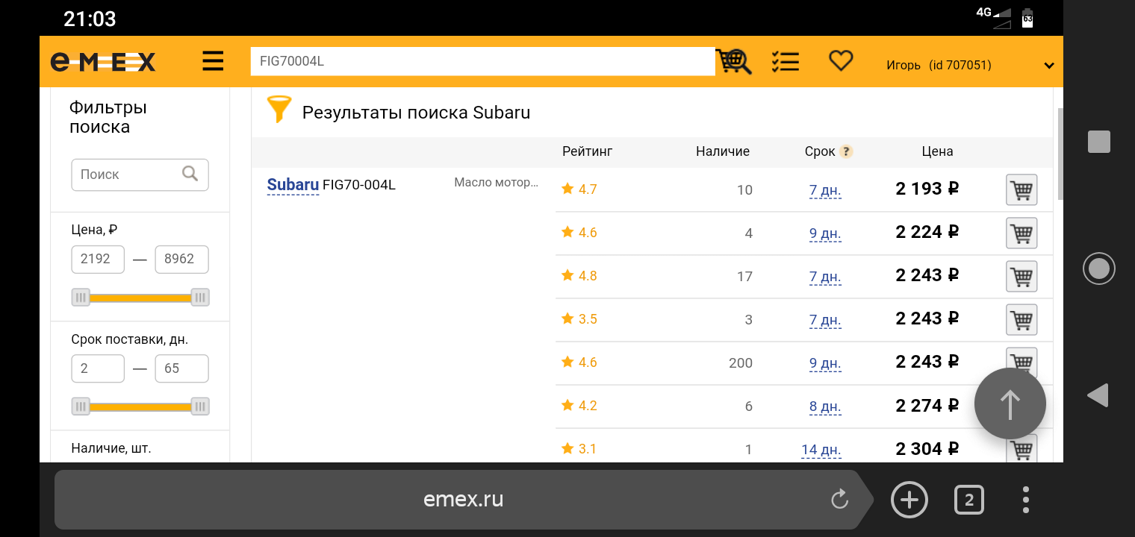This screenshot has width=1135, height=537.
Task: Tap the Android recent apps square
Action: tap(1099, 142)
